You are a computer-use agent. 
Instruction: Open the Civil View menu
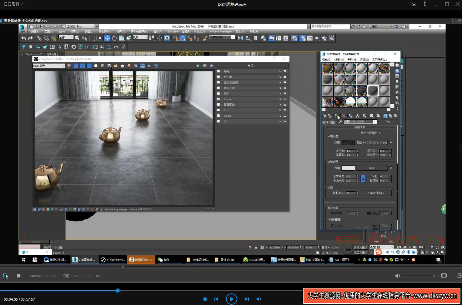pos(172,32)
